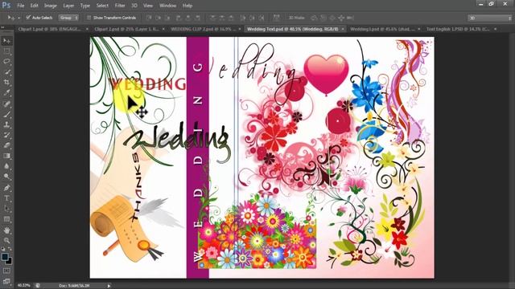The image size is (515, 289).
Task: Click the Auto-Align Layers icon
Action: (277, 18)
